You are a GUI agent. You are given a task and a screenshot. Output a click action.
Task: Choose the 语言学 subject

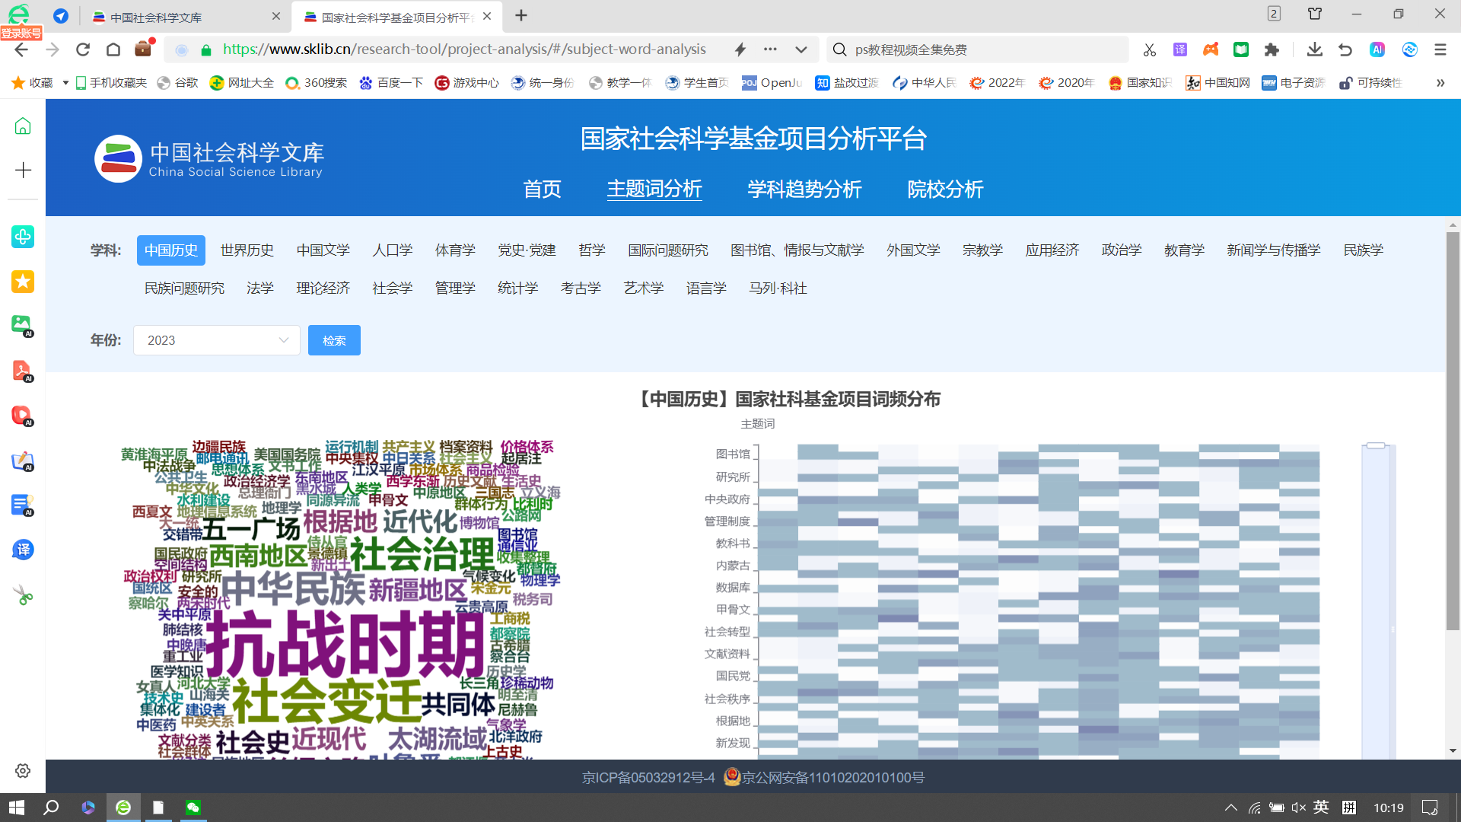pyautogui.click(x=706, y=288)
